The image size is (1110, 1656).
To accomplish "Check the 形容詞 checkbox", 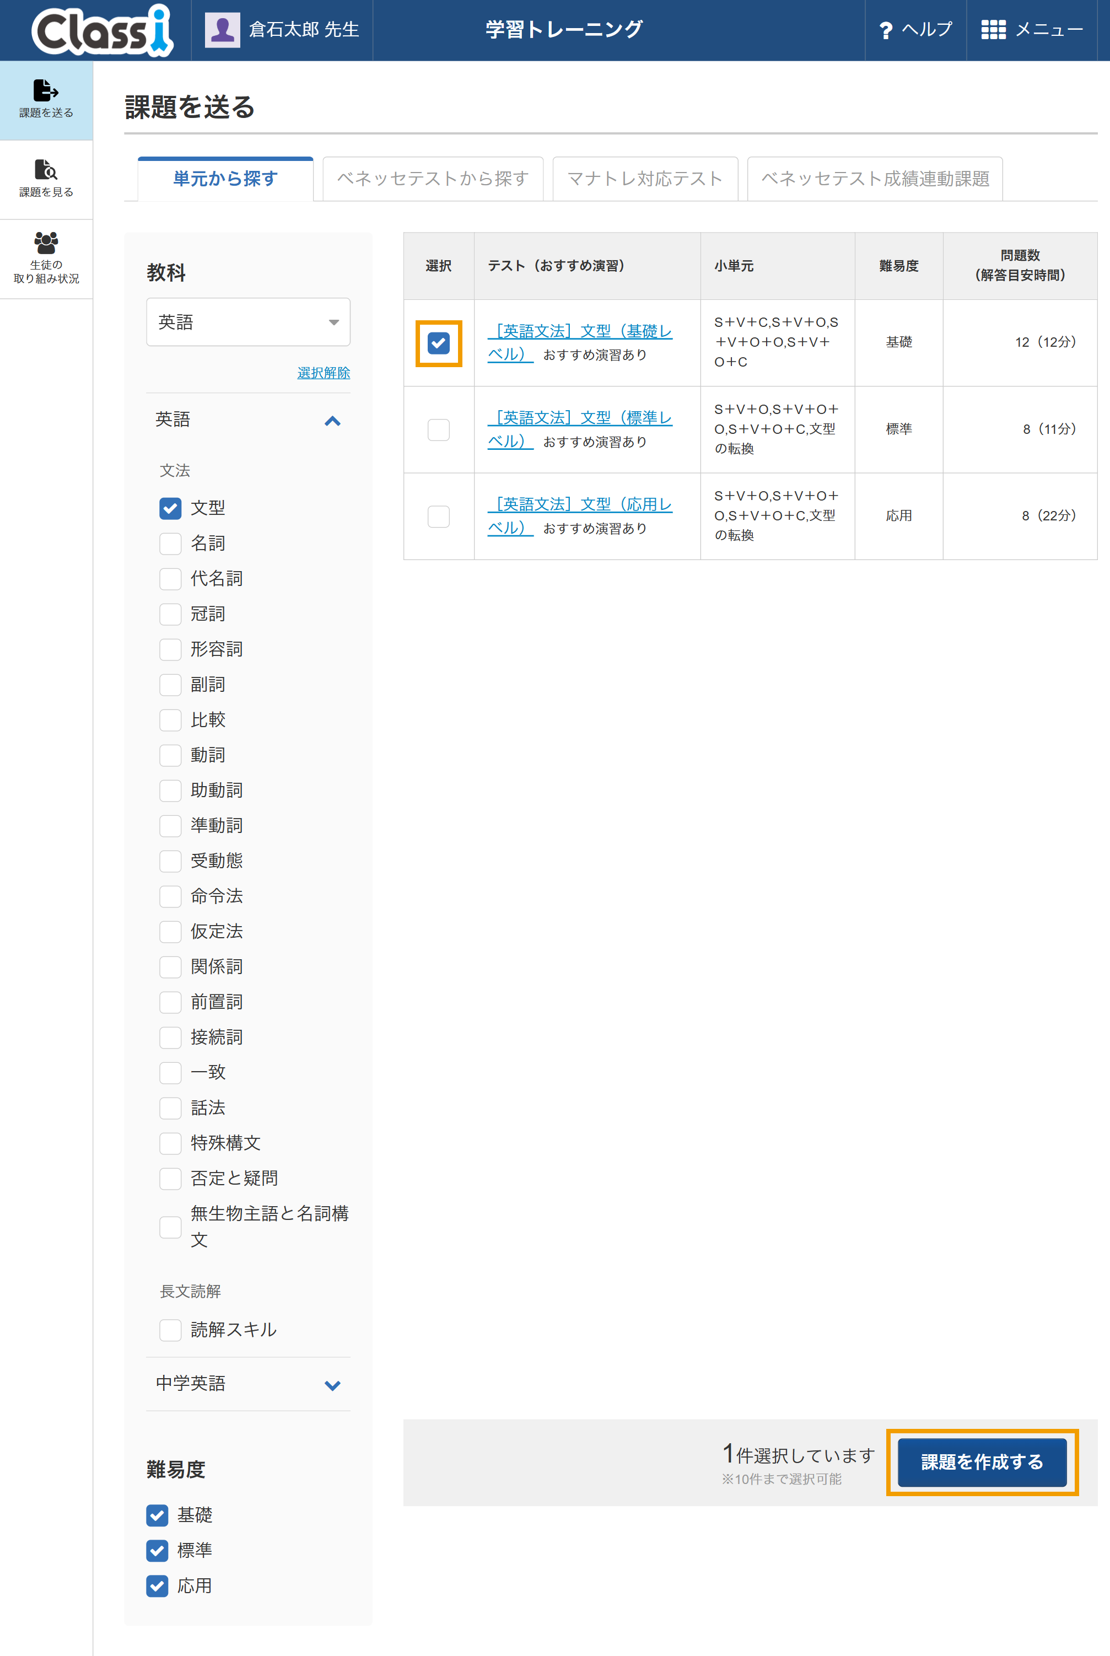I will point(170,649).
